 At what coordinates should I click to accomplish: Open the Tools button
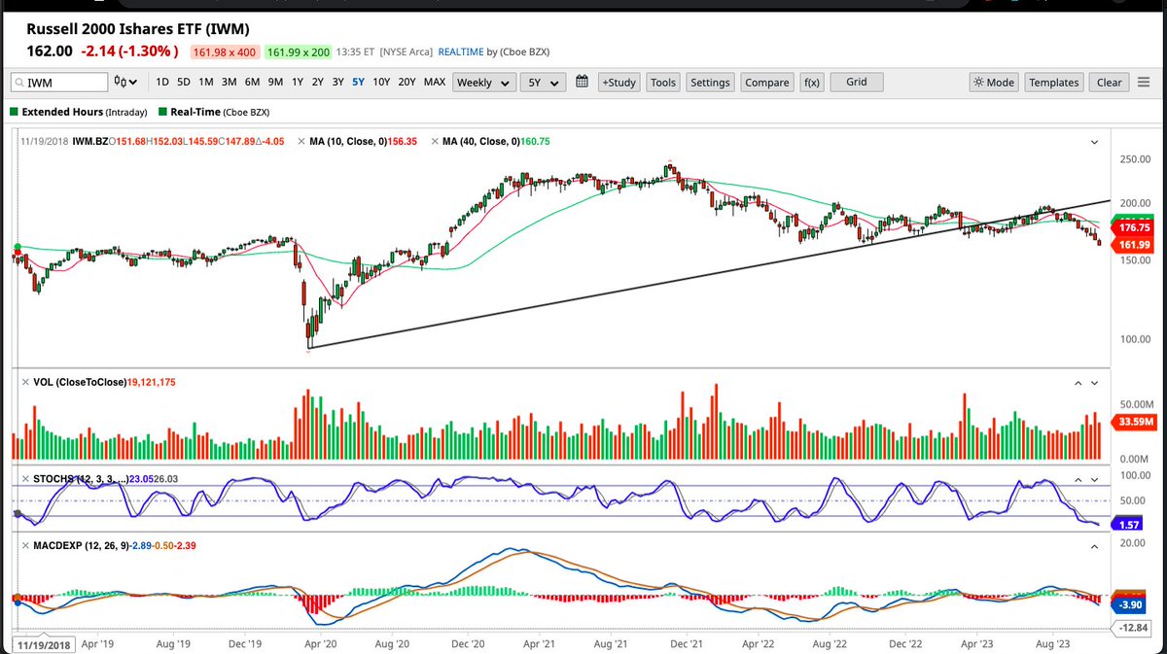(x=663, y=83)
